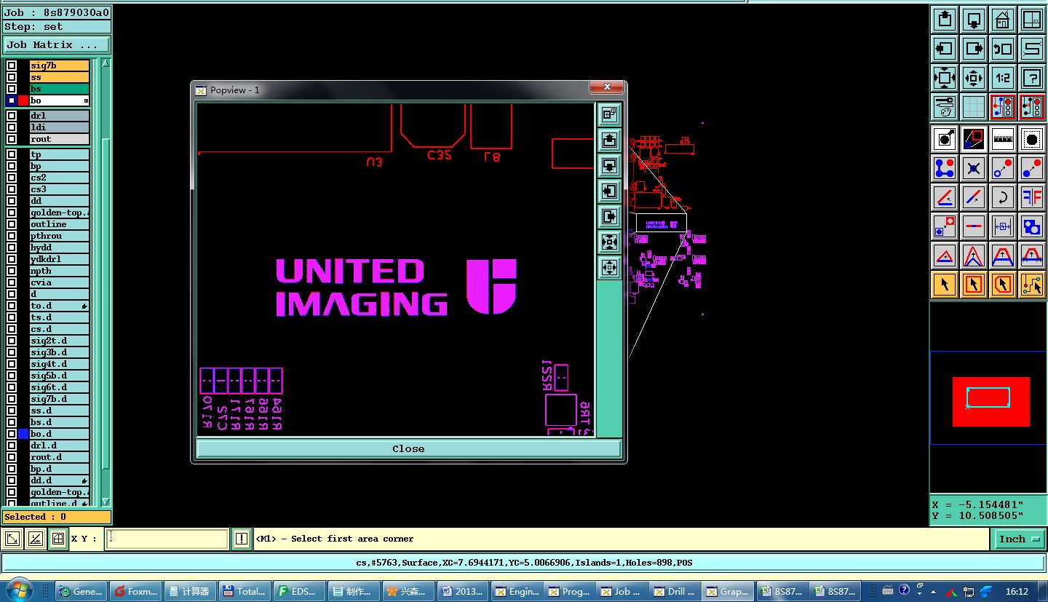Switch to Drill taskbar item
This screenshot has width=1048, height=602.
(674, 591)
